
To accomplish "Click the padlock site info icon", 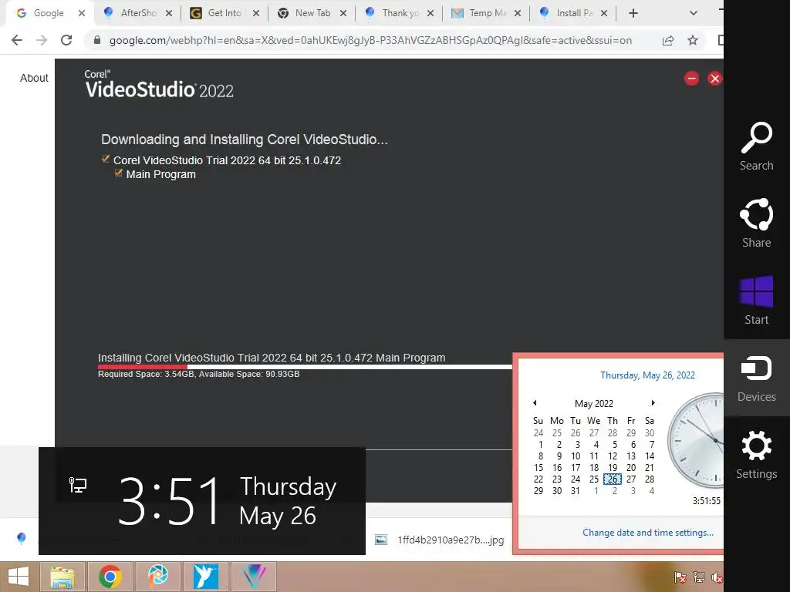I will coord(97,40).
